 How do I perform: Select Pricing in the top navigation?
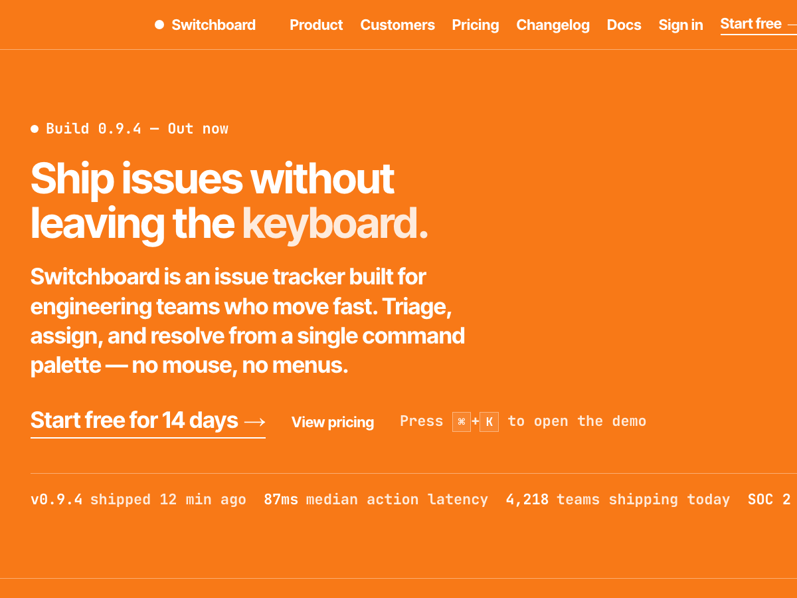[x=476, y=25]
